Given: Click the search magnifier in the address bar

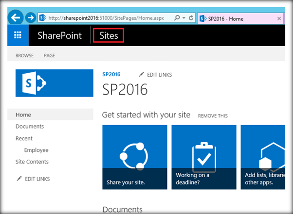Looking at the screenshot, I should pos(177,17).
